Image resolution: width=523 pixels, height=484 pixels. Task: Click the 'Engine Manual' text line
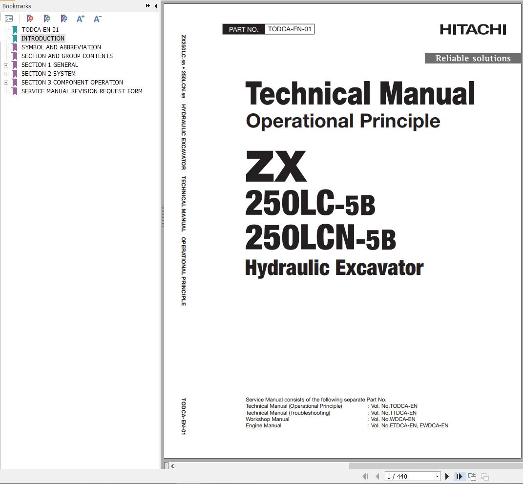pos(264,425)
